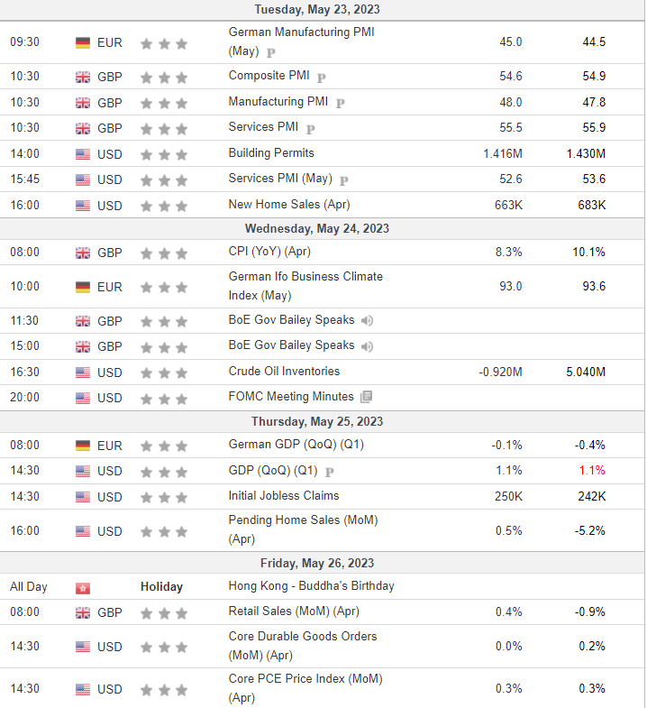Open the CPI (YoY) (Apr) event
Image resolution: width=647 pixels, height=708 pixels.
(x=269, y=252)
